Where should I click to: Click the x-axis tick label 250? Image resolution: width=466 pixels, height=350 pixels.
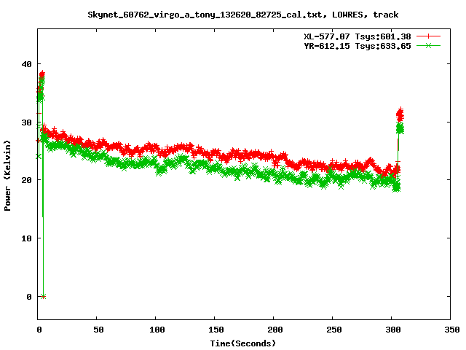pos(333,330)
